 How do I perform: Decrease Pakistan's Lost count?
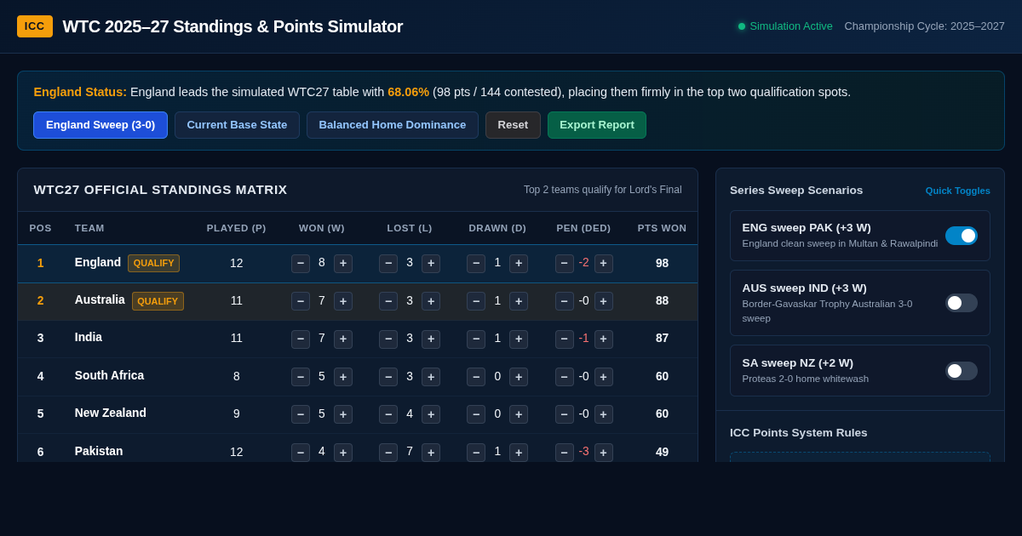coord(388,453)
